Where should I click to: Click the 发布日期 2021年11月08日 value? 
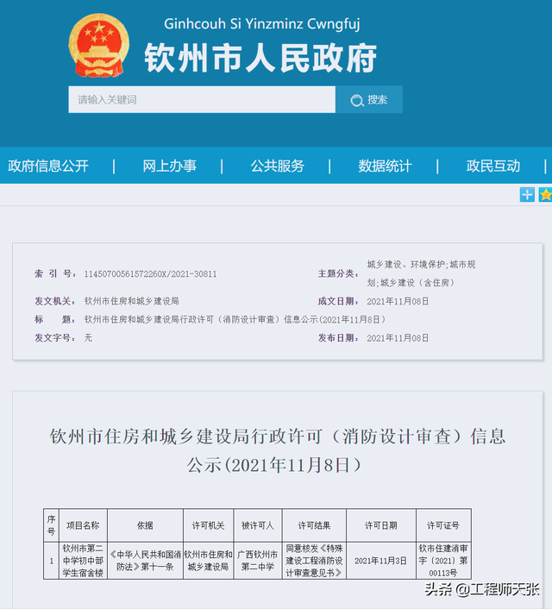click(x=398, y=338)
